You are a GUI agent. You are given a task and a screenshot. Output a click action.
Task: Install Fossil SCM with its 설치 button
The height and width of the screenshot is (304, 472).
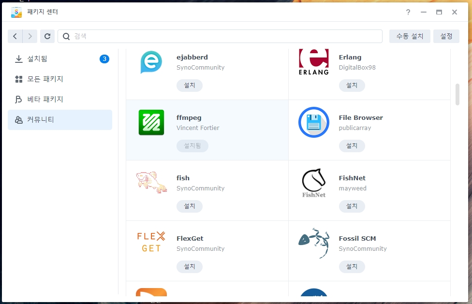pos(352,267)
